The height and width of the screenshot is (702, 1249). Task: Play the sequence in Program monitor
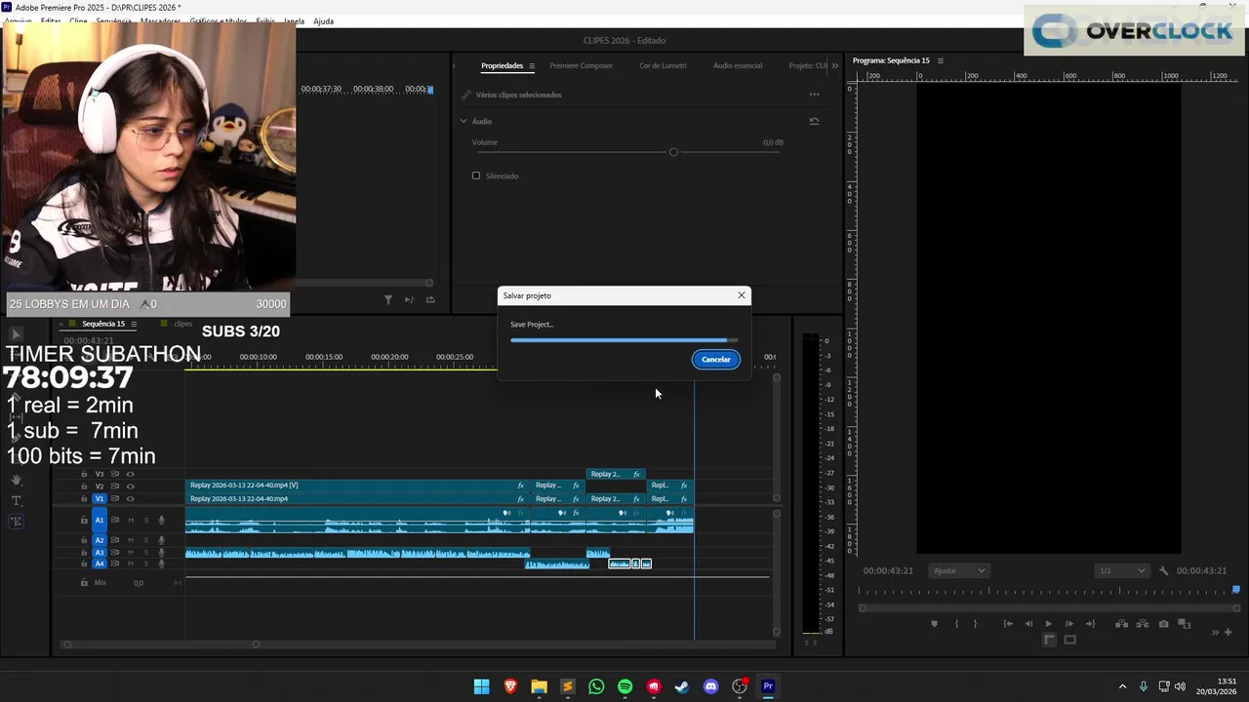1049,624
